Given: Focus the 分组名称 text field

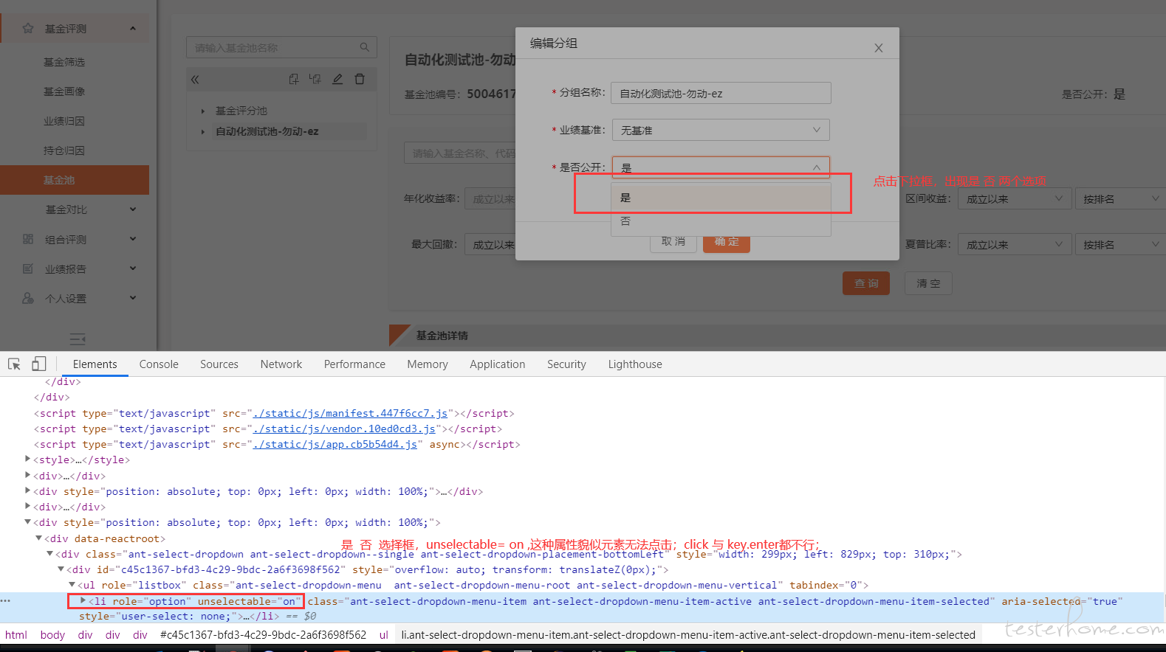Looking at the screenshot, I should 721,93.
